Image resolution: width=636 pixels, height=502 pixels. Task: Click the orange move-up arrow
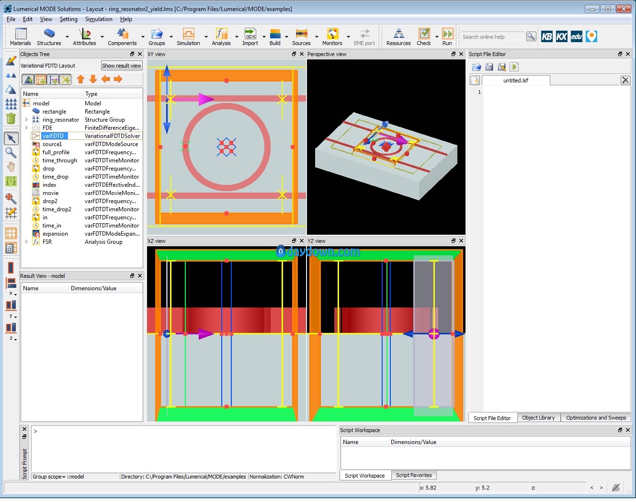[x=80, y=79]
